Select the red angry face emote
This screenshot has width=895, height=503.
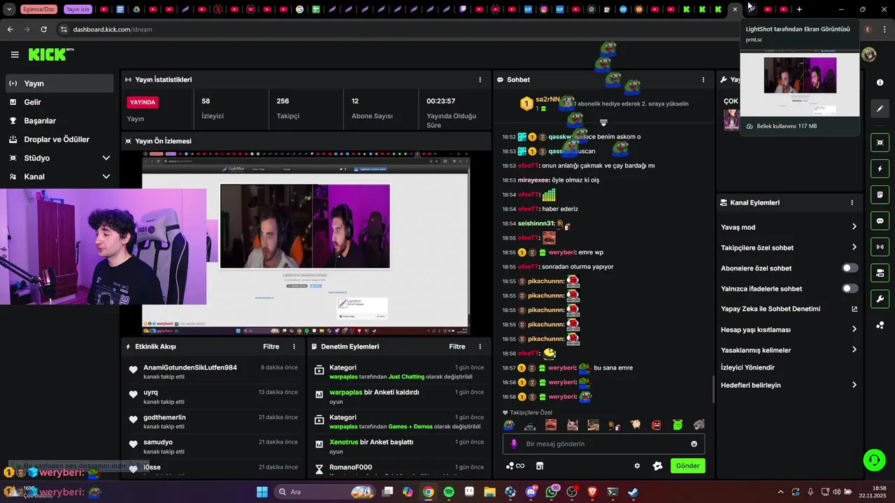[x=657, y=425]
